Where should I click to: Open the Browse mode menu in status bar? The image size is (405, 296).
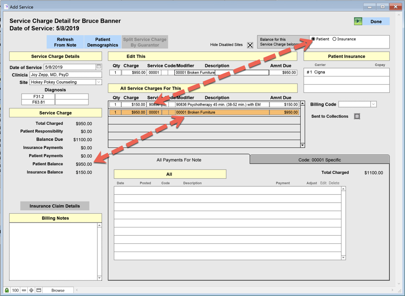(58, 290)
